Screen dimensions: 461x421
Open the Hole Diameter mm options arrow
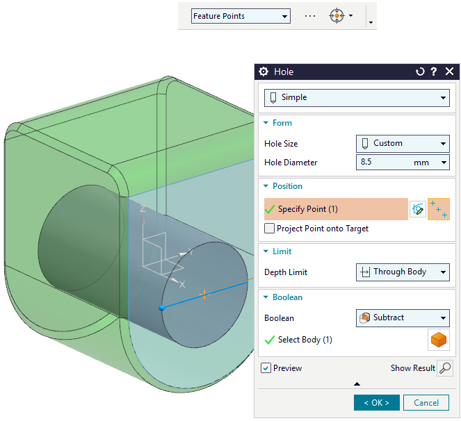click(444, 162)
